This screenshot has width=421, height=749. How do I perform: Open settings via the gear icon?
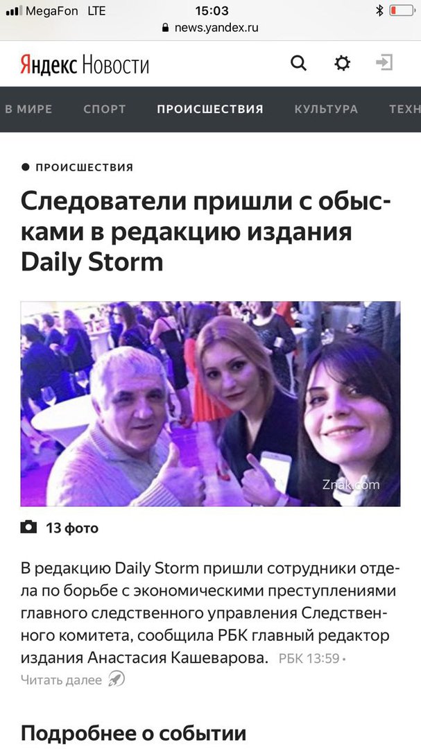pyautogui.click(x=342, y=63)
